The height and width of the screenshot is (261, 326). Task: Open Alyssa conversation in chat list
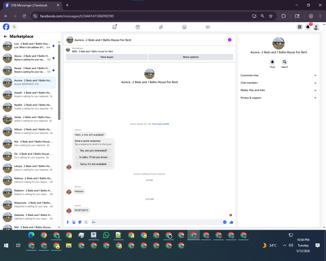click(29, 58)
